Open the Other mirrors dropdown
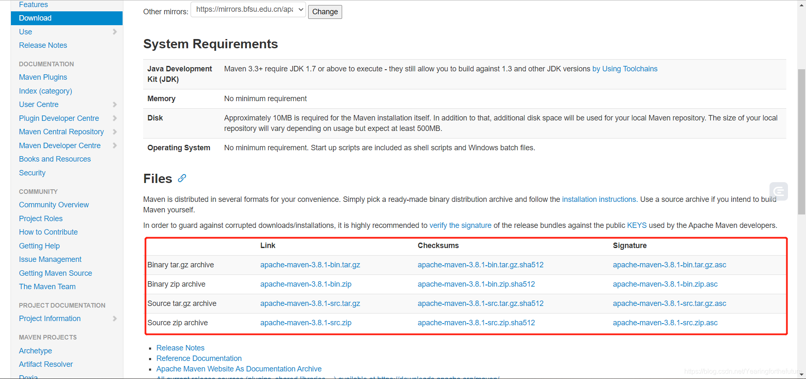This screenshot has height=379, width=806. pos(248,9)
